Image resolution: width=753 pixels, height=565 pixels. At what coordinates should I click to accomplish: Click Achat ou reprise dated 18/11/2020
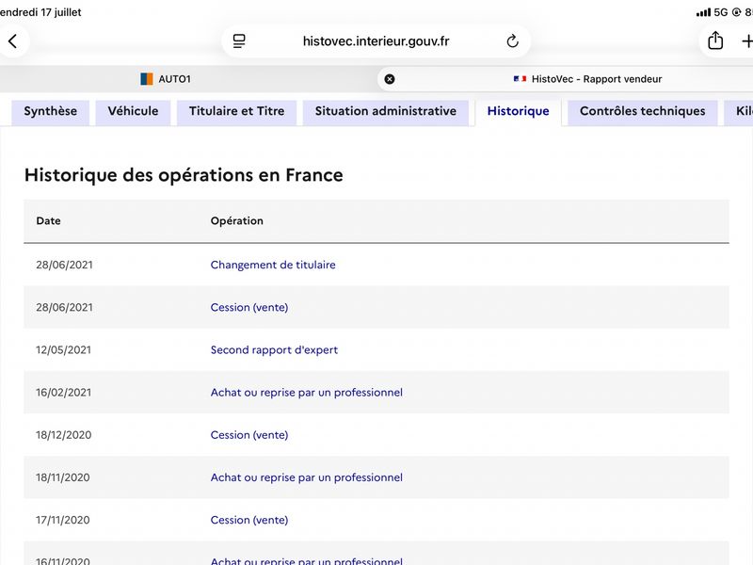coord(307,477)
